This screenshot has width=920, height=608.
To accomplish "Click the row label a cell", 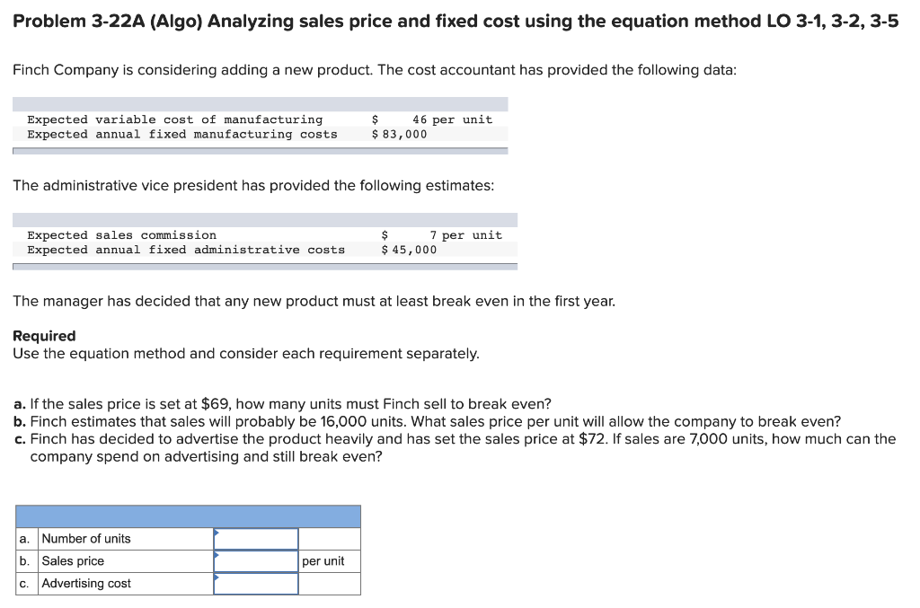I will (x=24, y=538).
